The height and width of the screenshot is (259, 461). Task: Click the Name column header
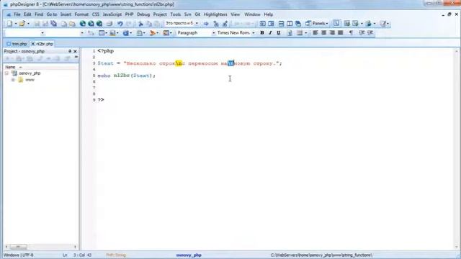click(40, 67)
